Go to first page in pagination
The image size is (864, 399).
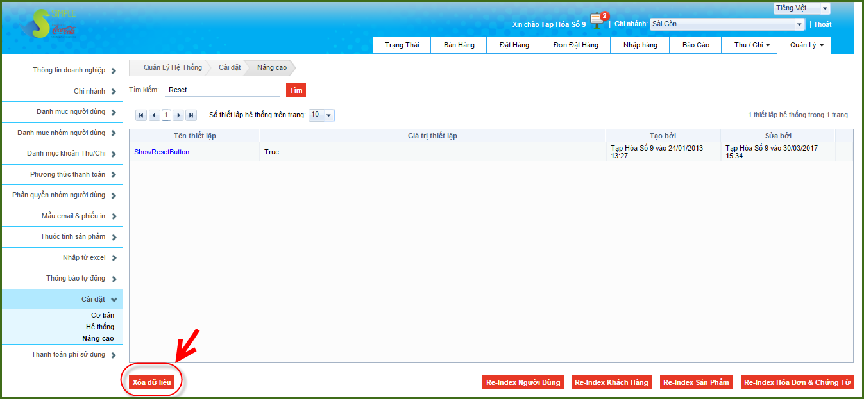click(x=141, y=115)
